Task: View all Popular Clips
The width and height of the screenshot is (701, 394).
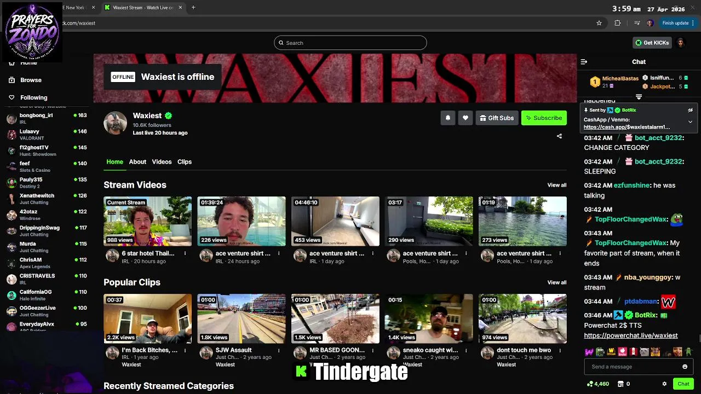Action: (557, 282)
